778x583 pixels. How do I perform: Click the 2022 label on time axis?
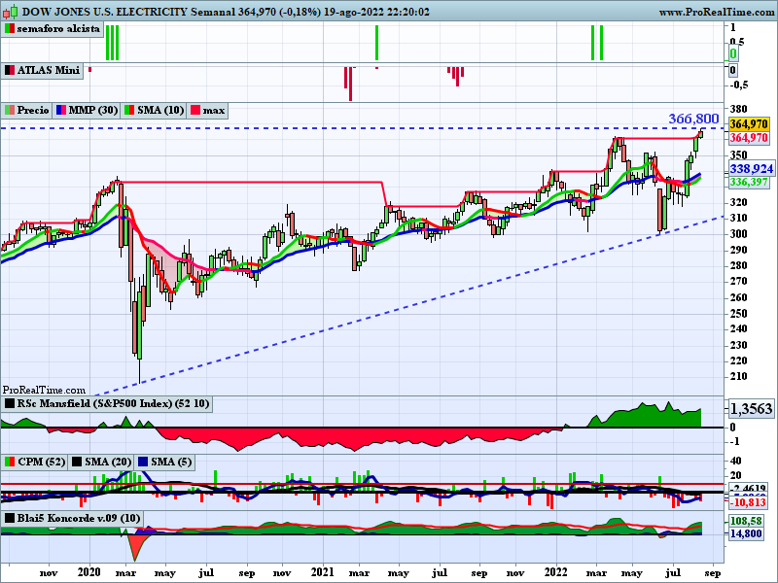555,572
